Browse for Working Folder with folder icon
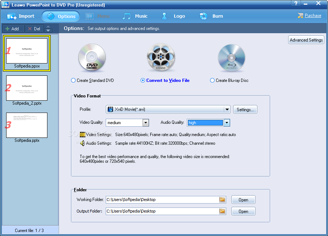328x236 pixels. tap(222, 200)
